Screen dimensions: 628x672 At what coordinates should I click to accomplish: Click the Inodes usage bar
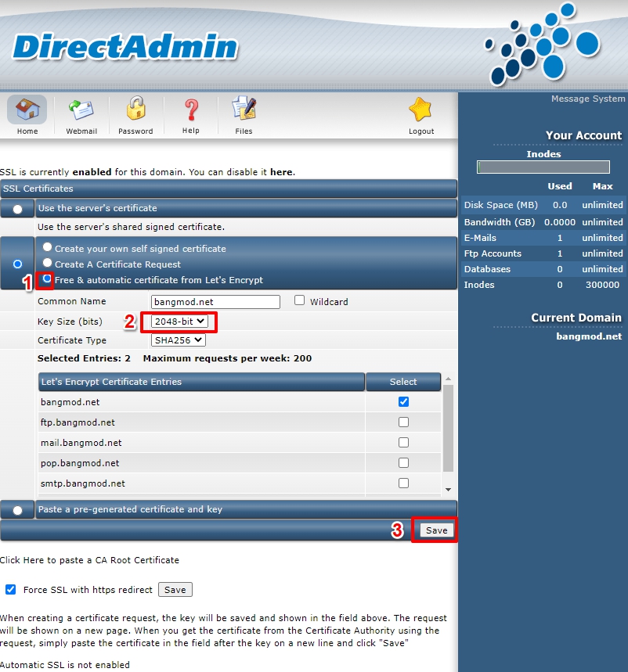point(543,167)
